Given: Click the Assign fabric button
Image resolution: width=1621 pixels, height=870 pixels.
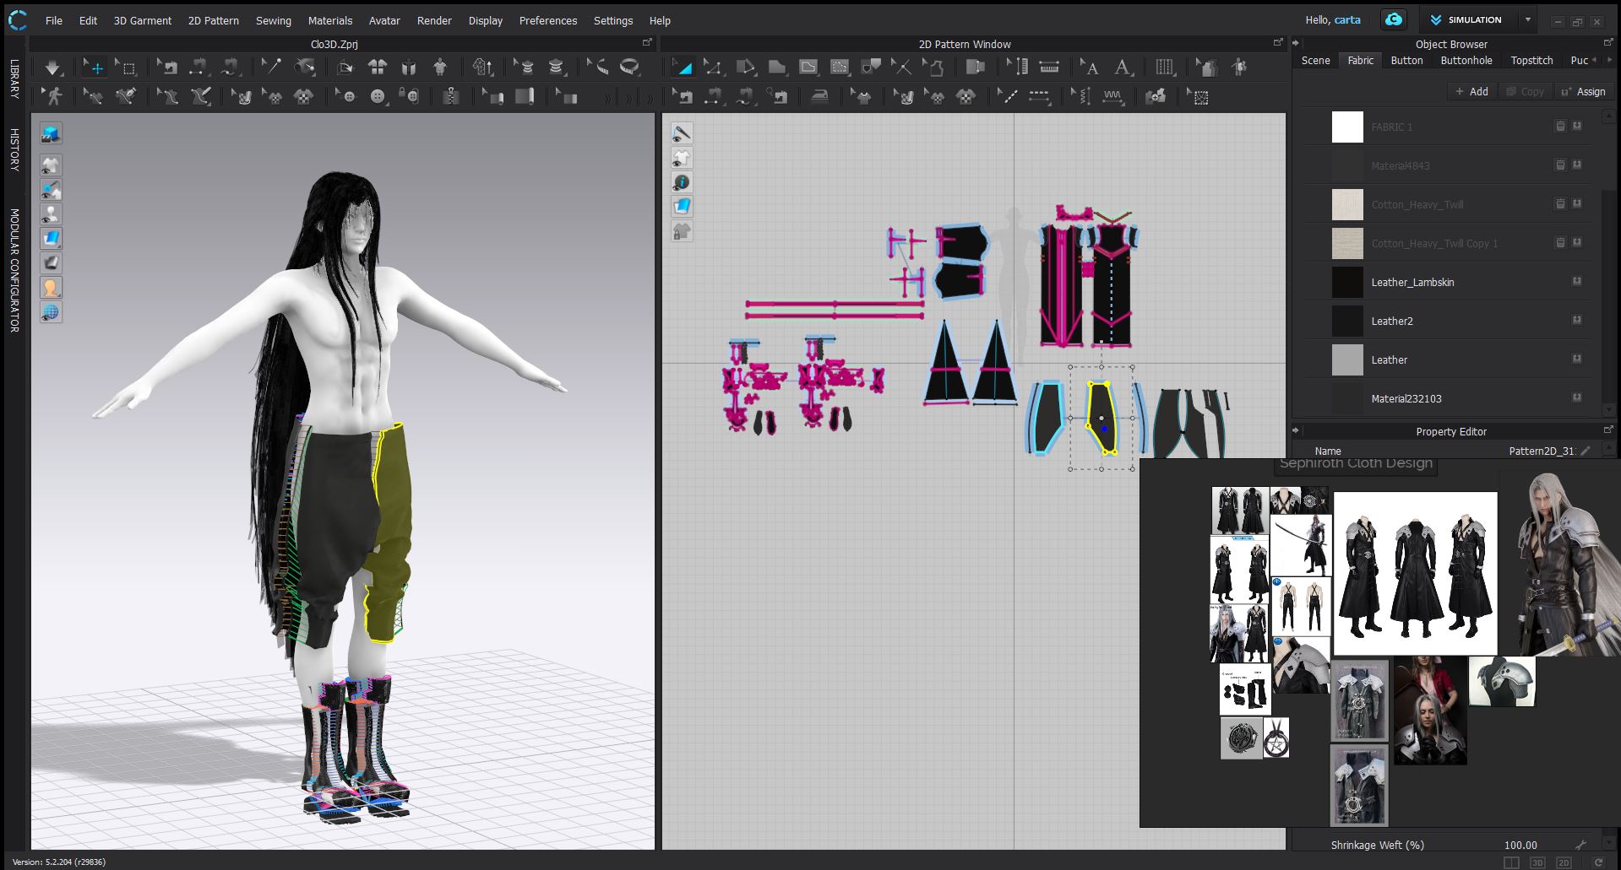Looking at the screenshot, I should (1583, 91).
